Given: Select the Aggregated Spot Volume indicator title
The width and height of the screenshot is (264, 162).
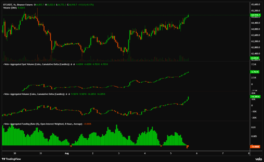Looking at the screenshot, I should (36, 64).
